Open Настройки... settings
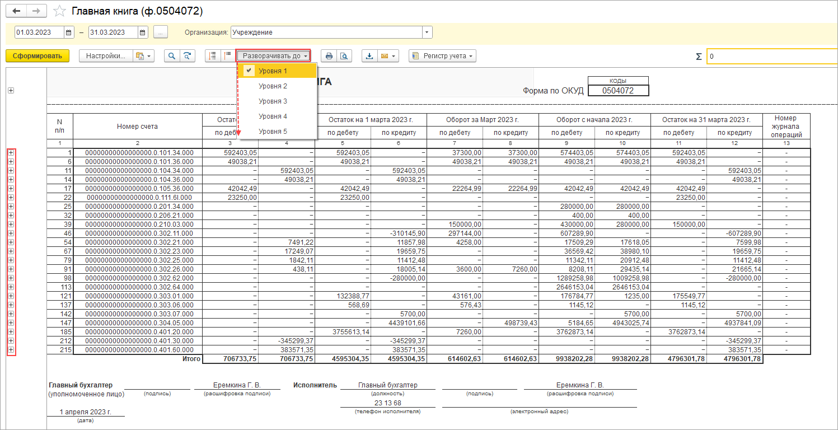838x430 pixels. pos(106,56)
